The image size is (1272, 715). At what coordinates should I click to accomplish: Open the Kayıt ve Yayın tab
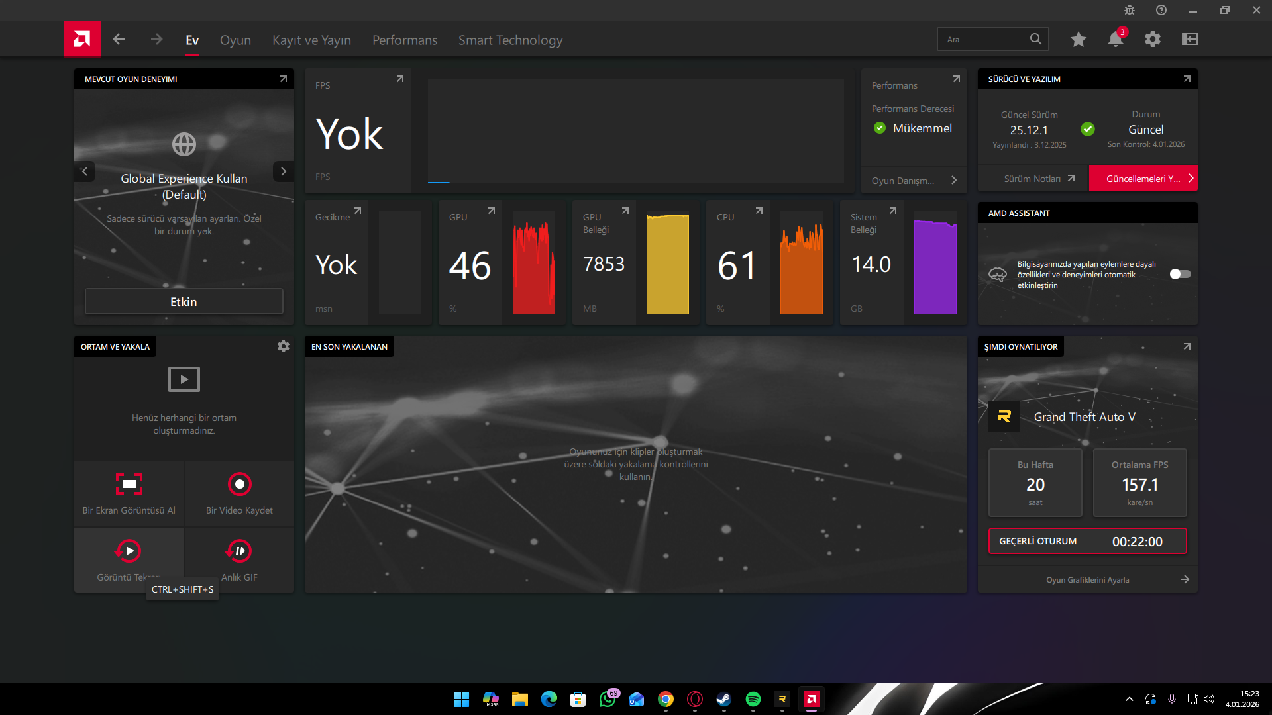(x=311, y=40)
